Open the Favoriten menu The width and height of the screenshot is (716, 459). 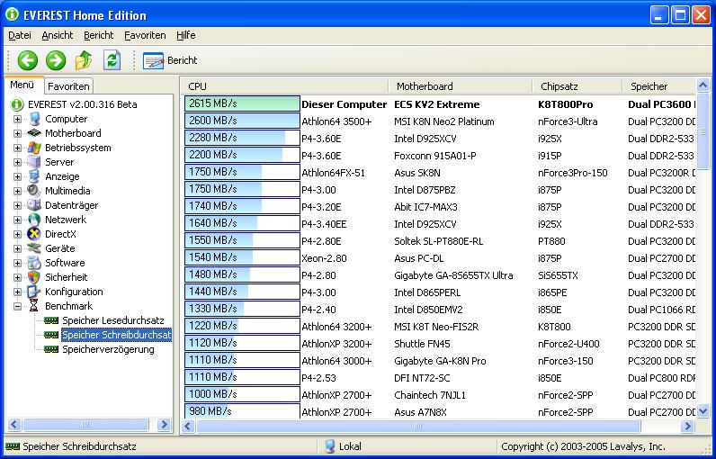(x=145, y=35)
